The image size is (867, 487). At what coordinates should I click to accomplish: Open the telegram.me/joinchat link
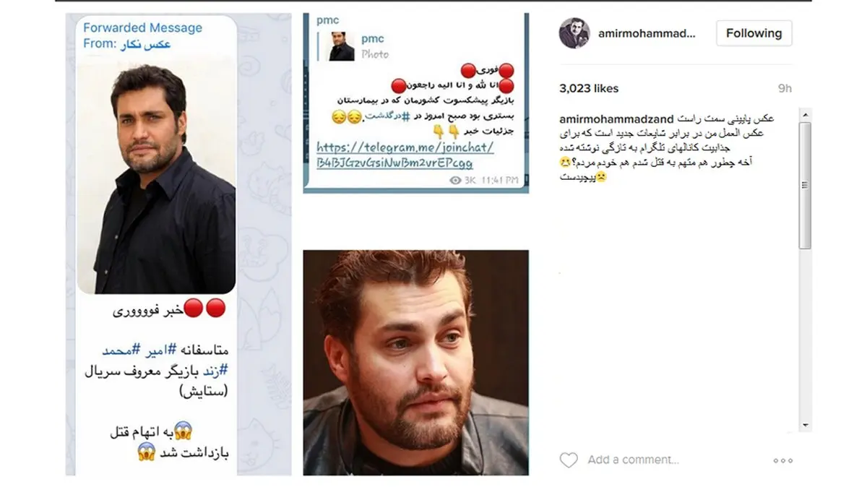[405, 155]
